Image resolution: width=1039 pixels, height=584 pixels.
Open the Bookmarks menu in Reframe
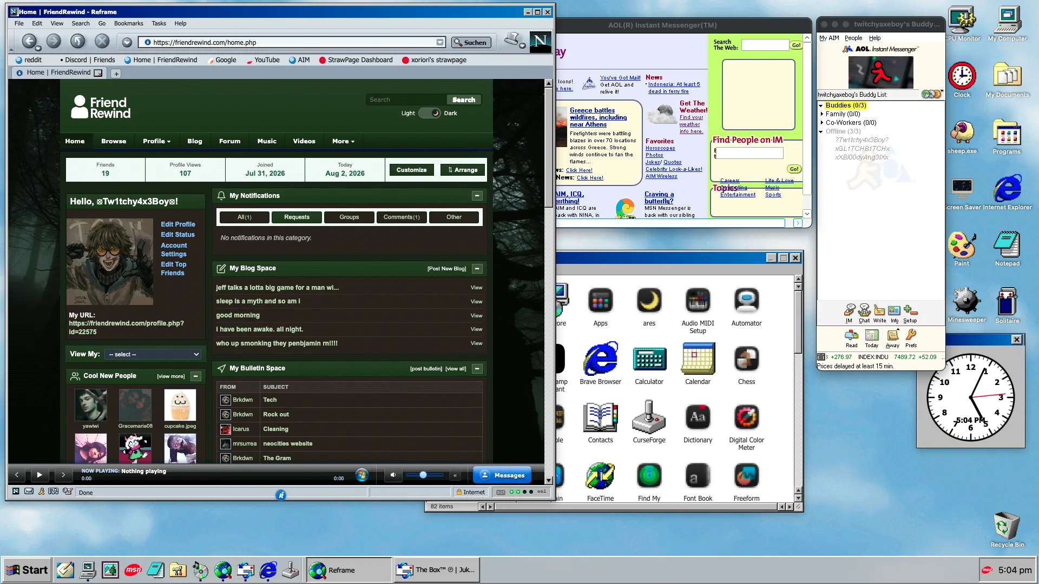coord(128,23)
